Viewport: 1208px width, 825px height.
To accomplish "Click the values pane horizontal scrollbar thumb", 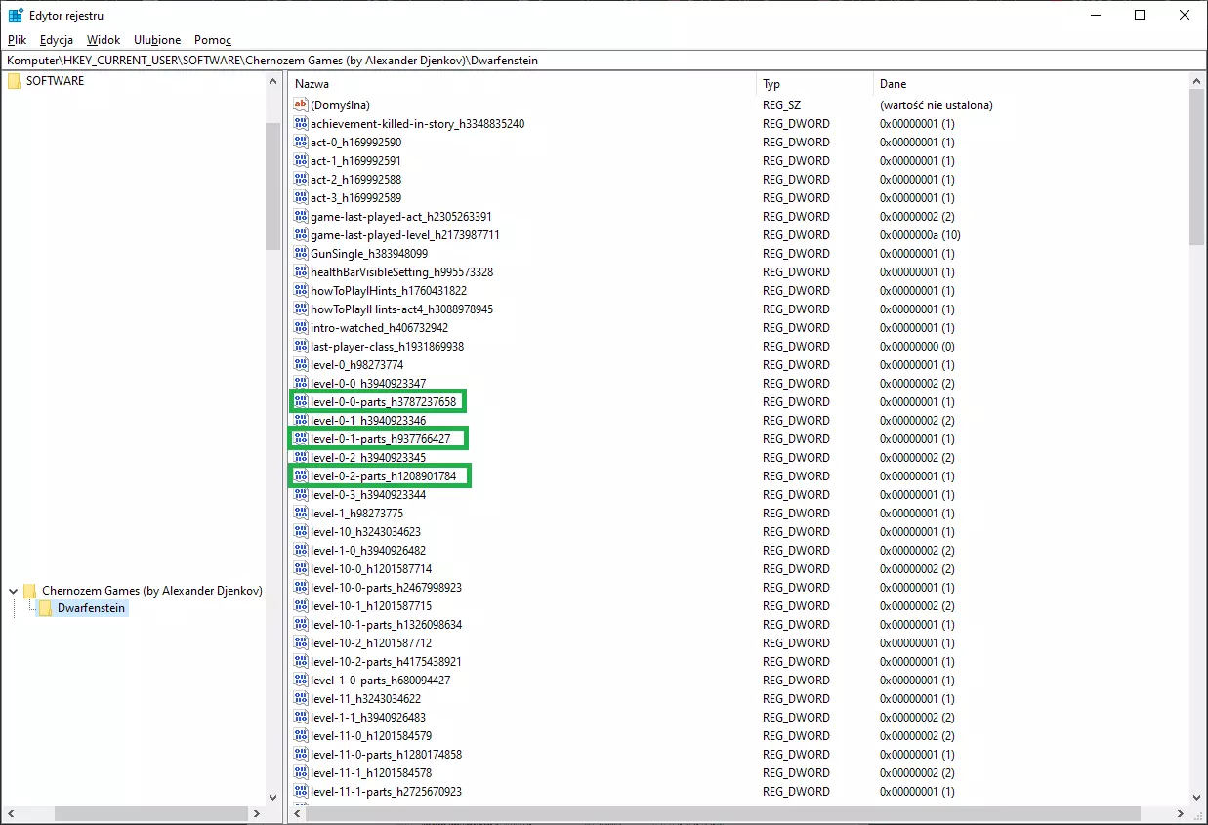I will [x=724, y=813].
